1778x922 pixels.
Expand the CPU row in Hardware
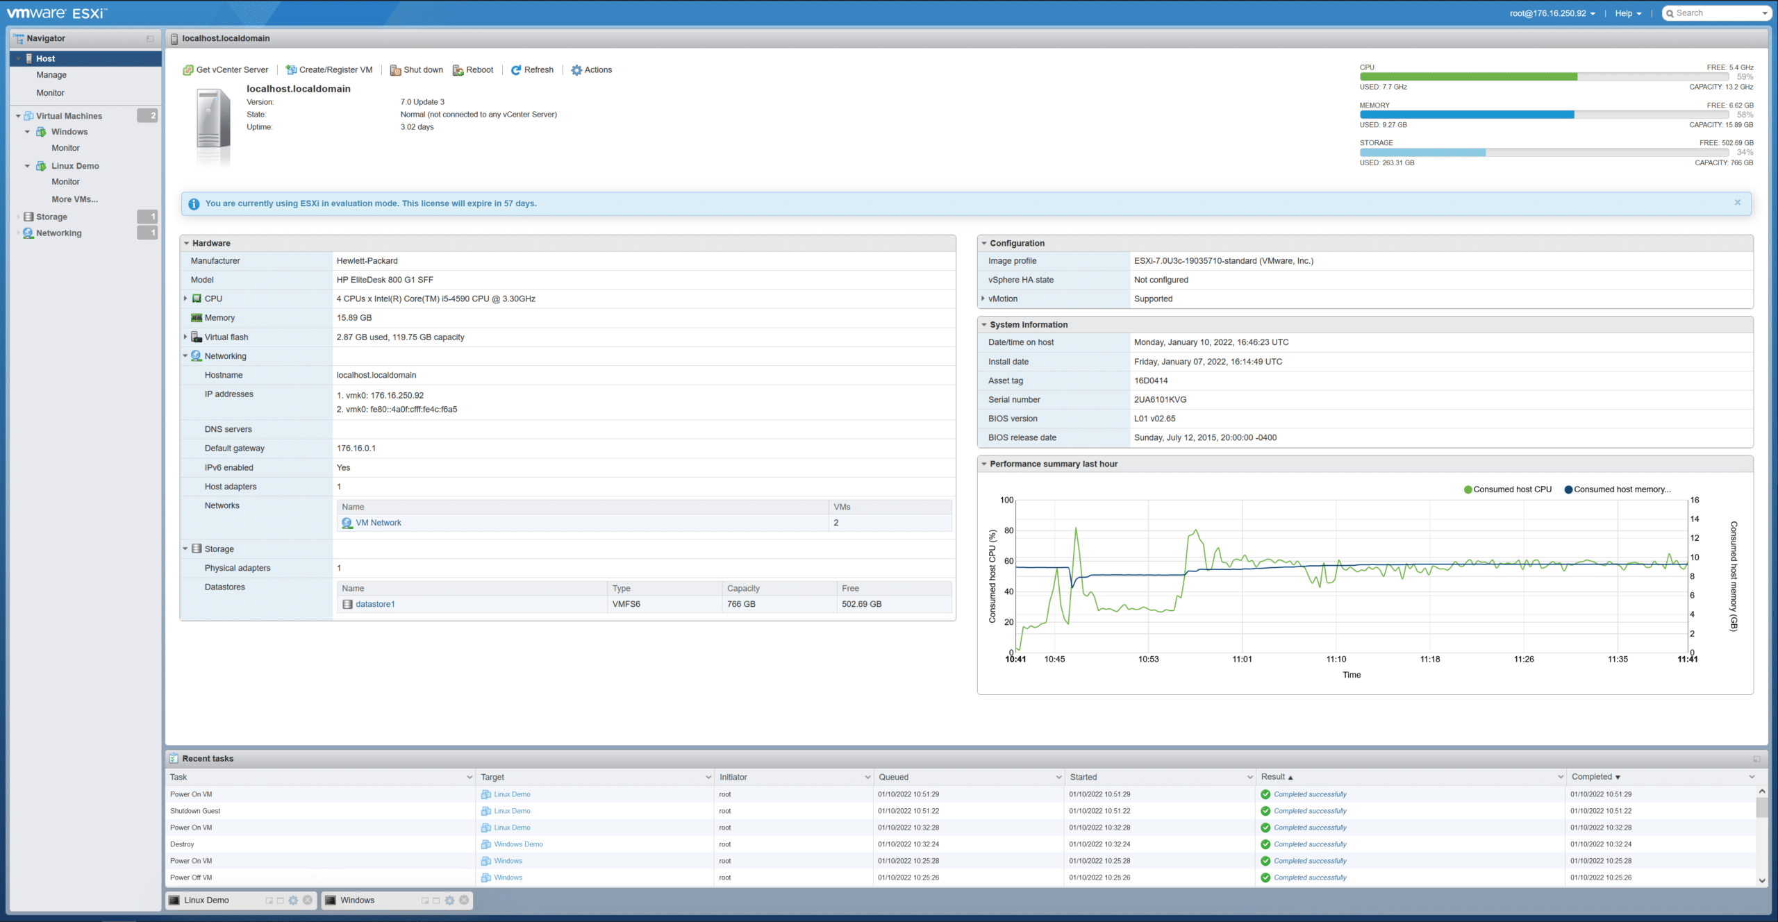click(x=185, y=299)
